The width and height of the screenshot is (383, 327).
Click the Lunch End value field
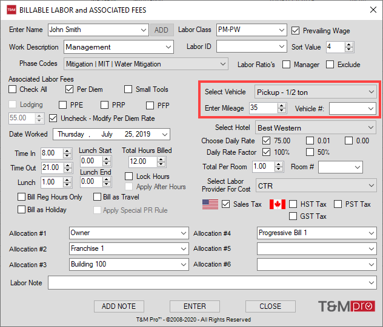91,181
